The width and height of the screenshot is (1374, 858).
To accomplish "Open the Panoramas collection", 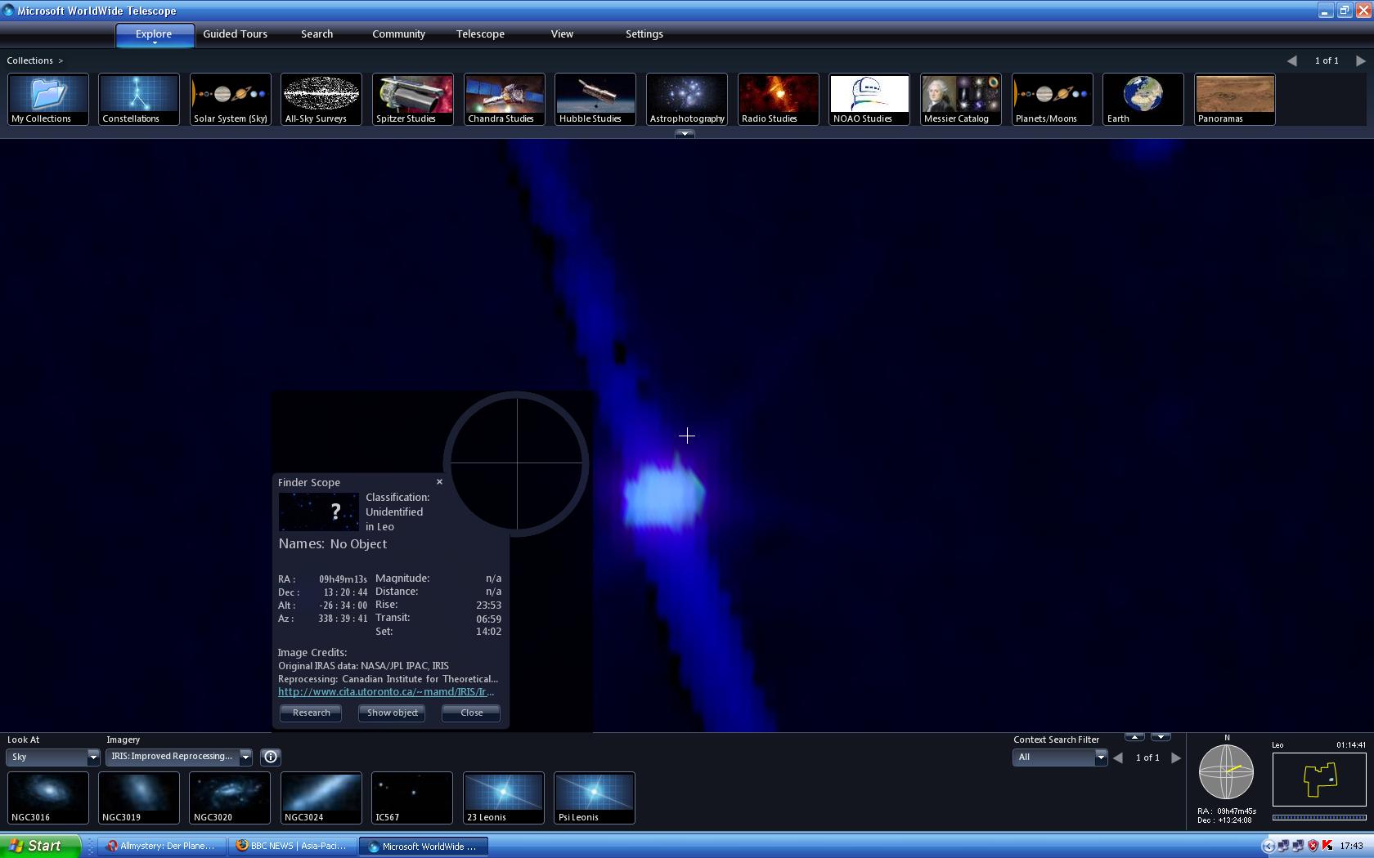I will coord(1235,99).
